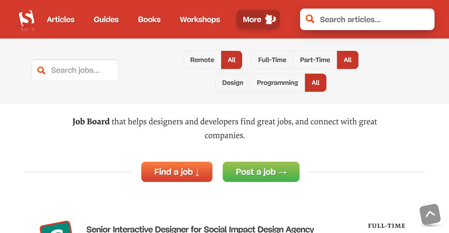449x233 pixels.
Task: Open the Articles menu item
Action: tap(61, 19)
